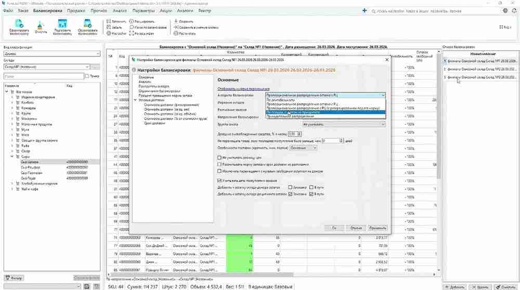Click the Отображать underlined link under Основные
The width and height of the screenshot is (520, 290).
[243, 89]
